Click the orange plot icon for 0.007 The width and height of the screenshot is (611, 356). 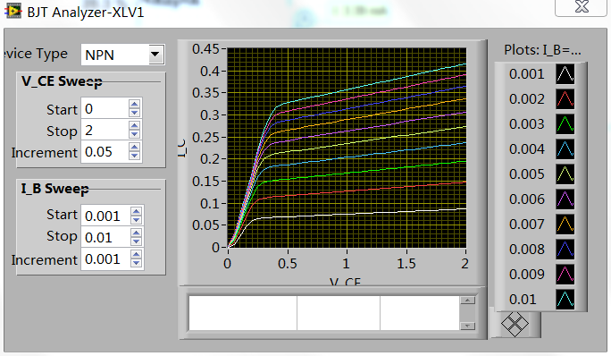click(565, 225)
